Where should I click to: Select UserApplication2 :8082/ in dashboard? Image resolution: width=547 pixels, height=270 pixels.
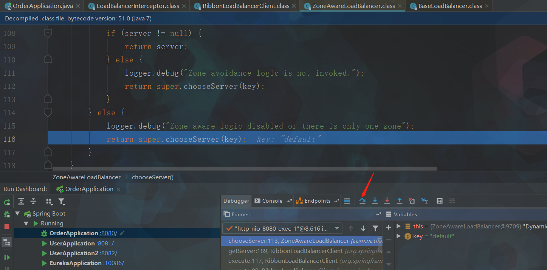pyautogui.click(x=117, y=253)
